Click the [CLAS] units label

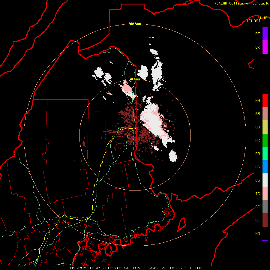(x=253, y=21)
